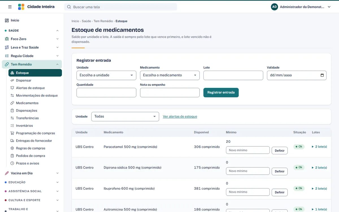Open Movimentações de estoque in sidebar
The image size is (339, 212).
[35, 96]
